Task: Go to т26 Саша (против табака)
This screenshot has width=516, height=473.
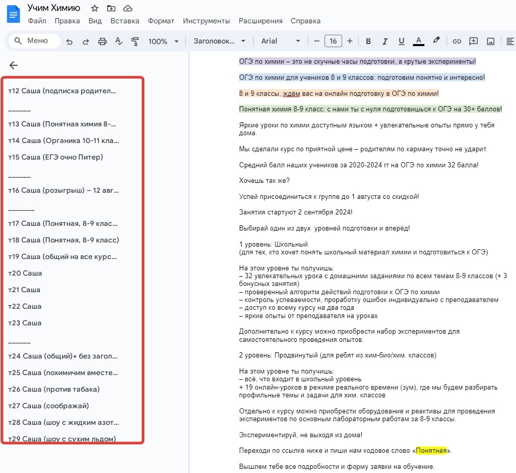Action: [54, 390]
